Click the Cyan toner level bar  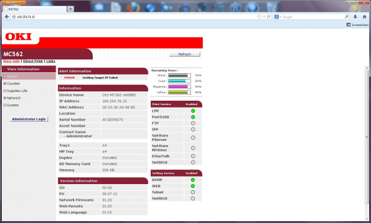click(x=179, y=81)
